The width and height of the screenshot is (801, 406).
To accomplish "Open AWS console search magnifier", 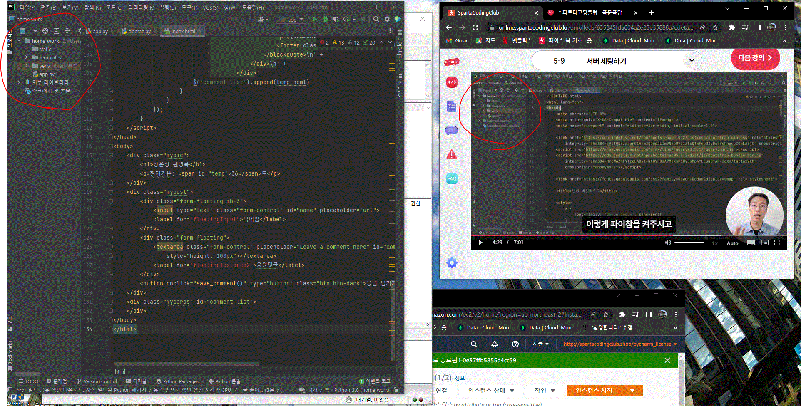I will tap(474, 344).
